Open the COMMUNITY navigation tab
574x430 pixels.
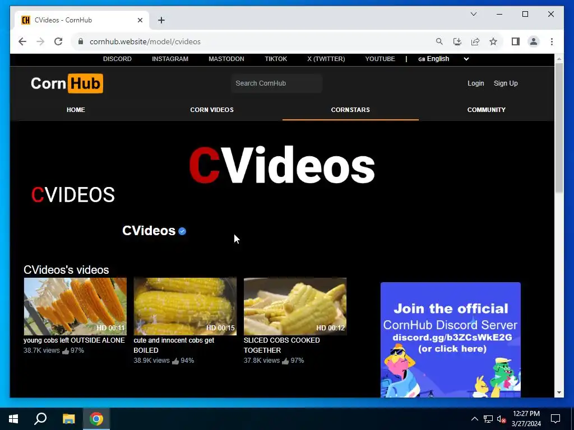[486, 110]
